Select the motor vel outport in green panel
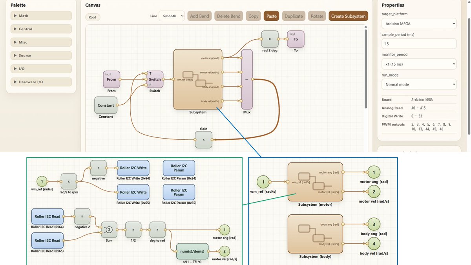This screenshot has height=265, width=471. point(224,251)
